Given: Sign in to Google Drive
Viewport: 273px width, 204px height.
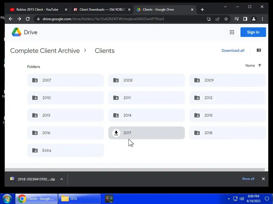Looking at the screenshot, I should click(253, 32).
